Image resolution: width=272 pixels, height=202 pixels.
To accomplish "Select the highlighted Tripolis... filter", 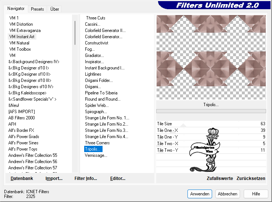I will tap(93, 149).
